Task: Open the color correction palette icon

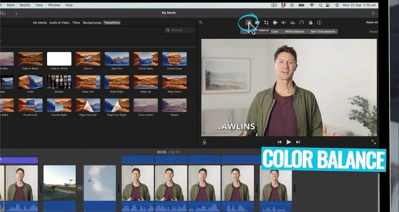Action: pos(257,23)
